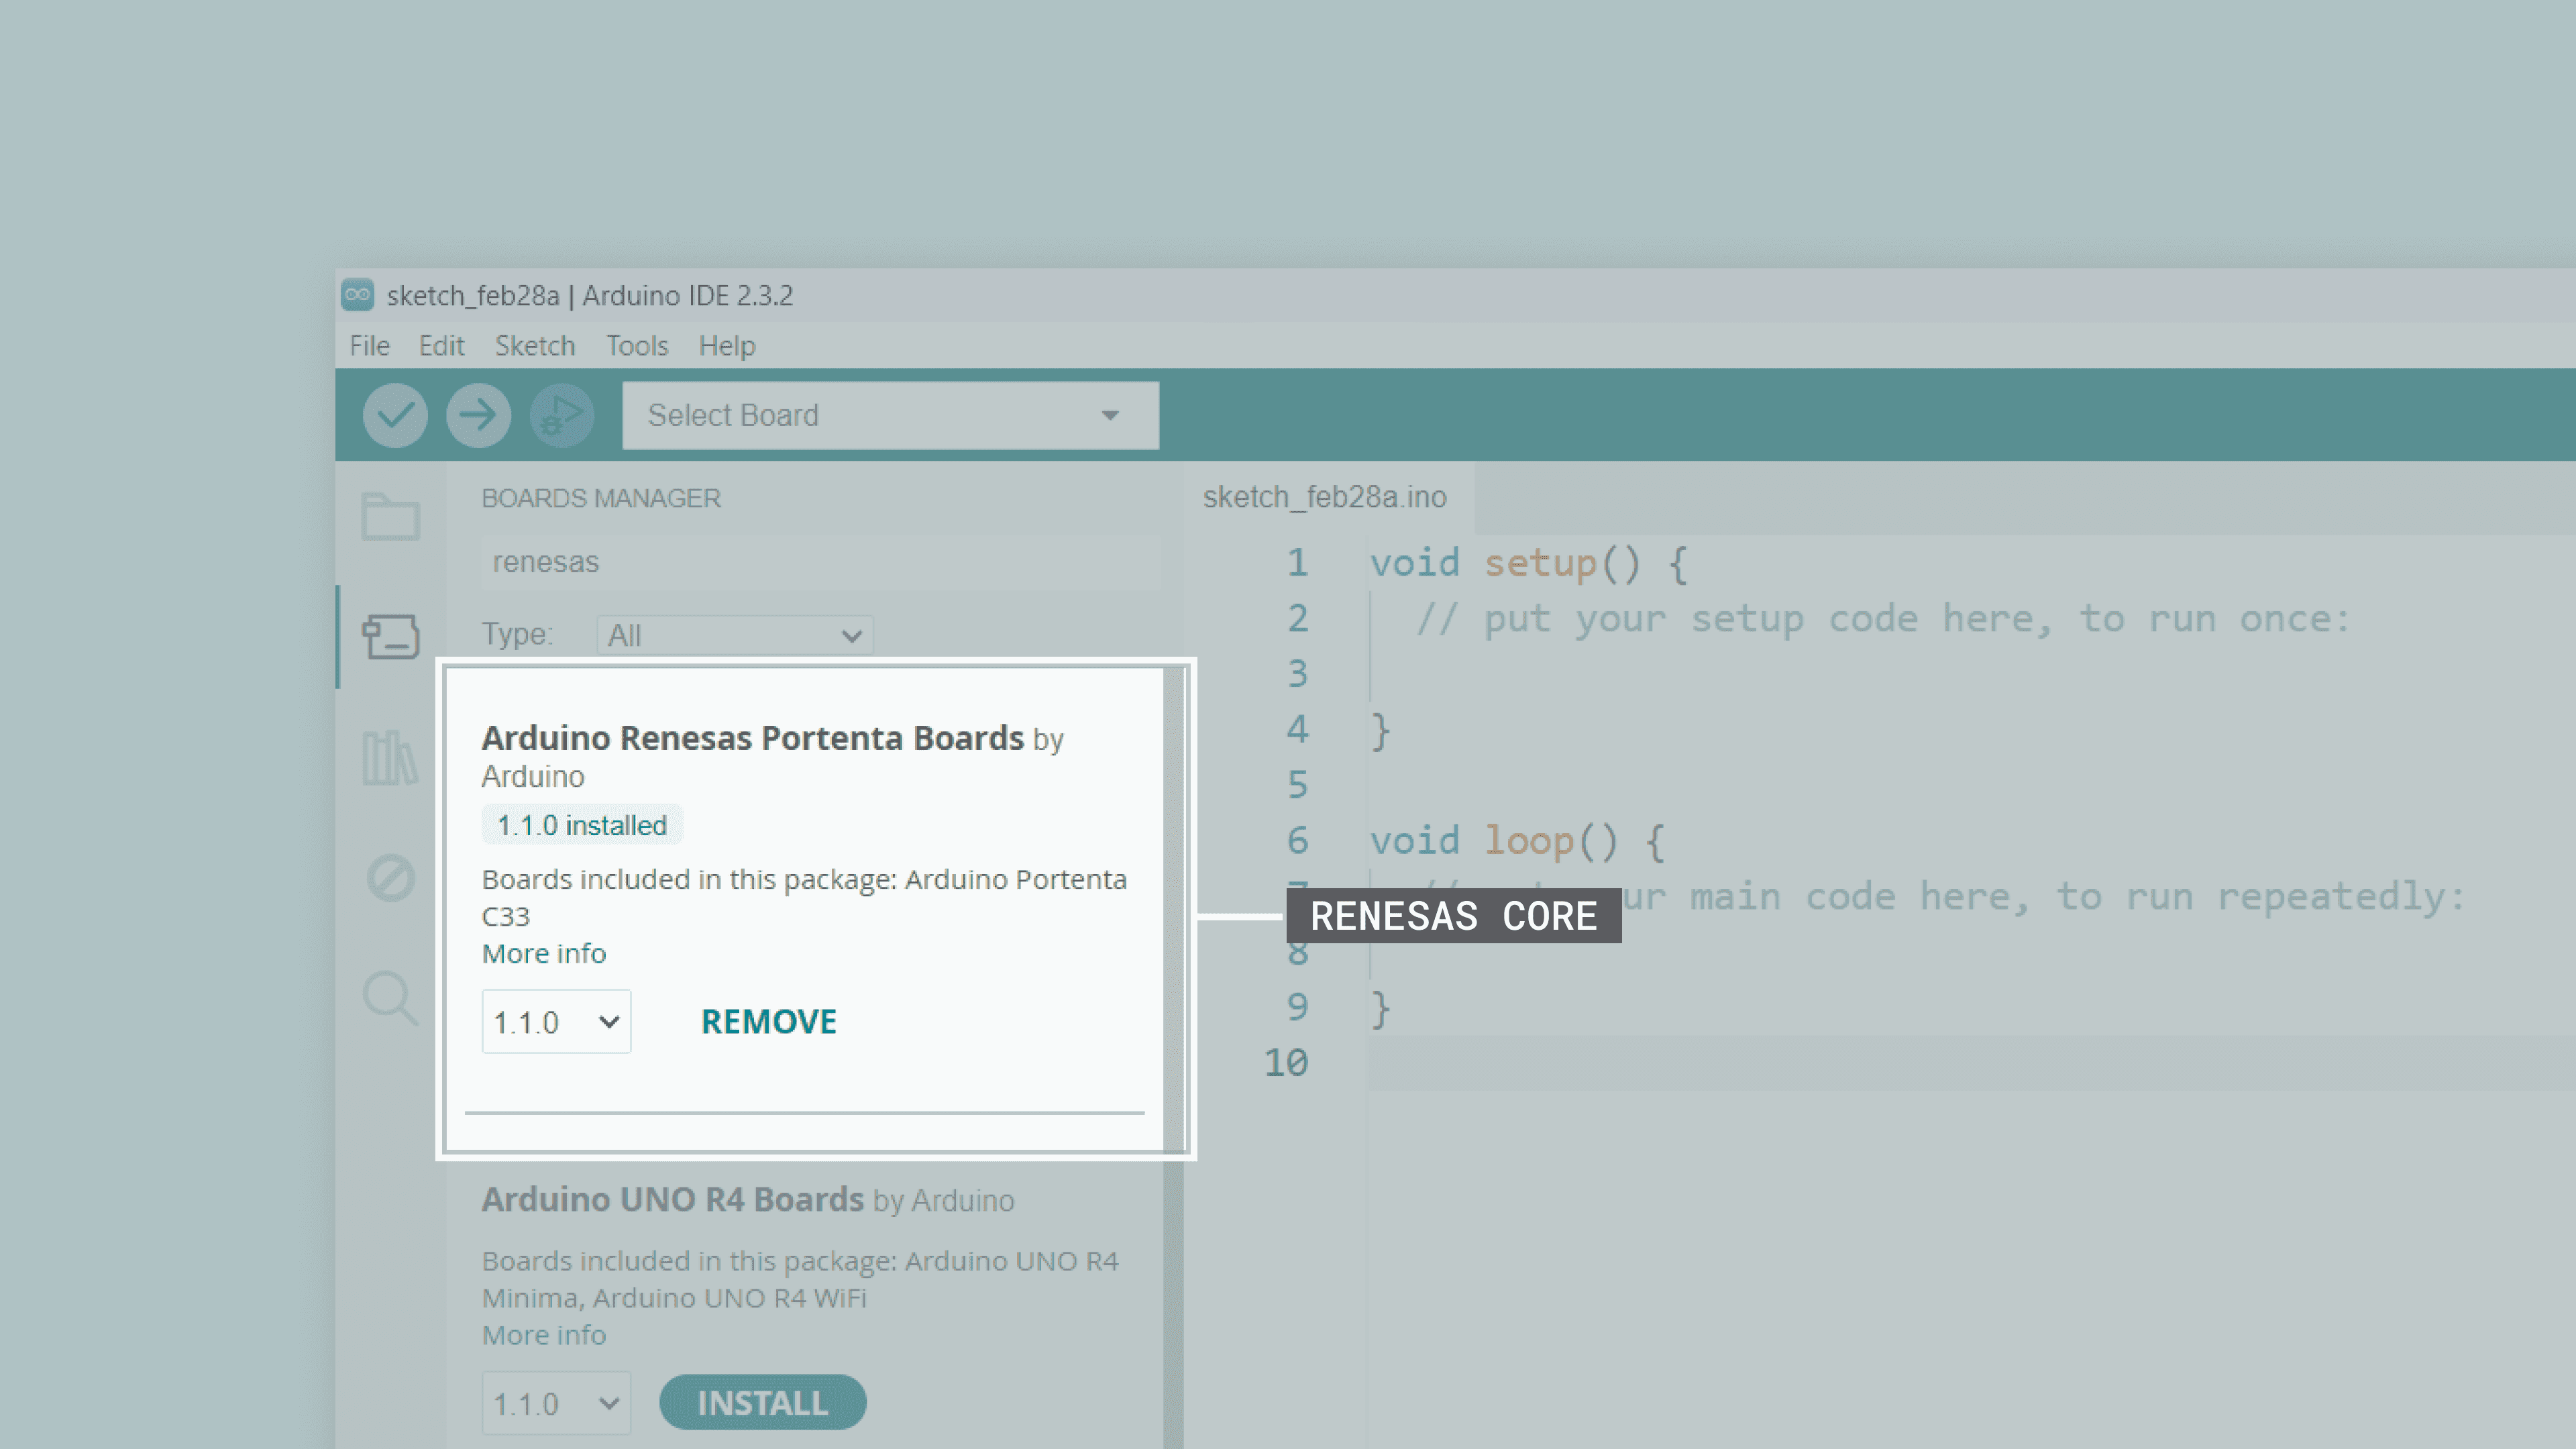The image size is (2576, 1449).
Task: Click INSTALL for Arduino UNO R4 Boards
Action: (x=762, y=1402)
